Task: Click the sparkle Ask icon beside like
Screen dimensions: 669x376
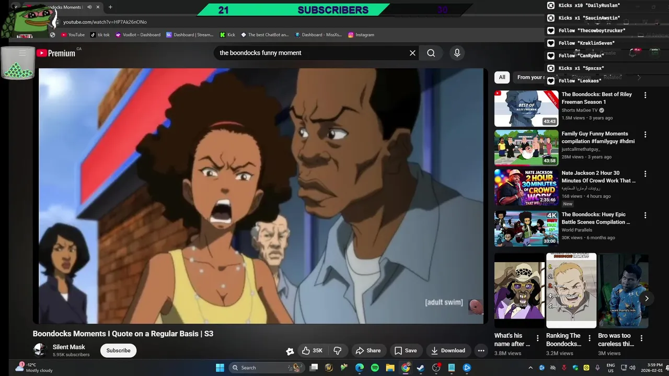Action: (290, 351)
